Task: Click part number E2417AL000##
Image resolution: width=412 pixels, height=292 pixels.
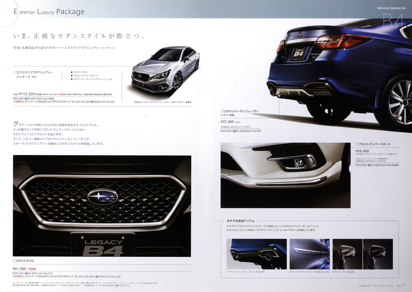Action: coord(389,165)
